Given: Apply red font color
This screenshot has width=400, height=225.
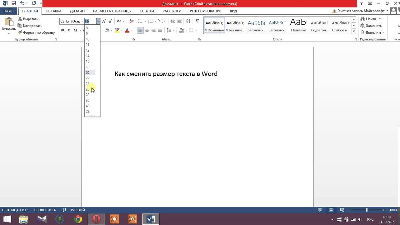Looking at the screenshot, I should point(127,30).
